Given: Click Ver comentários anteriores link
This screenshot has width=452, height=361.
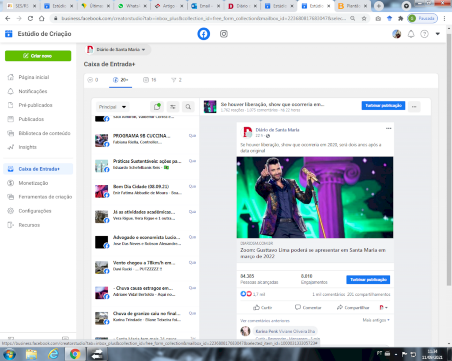Looking at the screenshot, I should [x=265, y=321].
